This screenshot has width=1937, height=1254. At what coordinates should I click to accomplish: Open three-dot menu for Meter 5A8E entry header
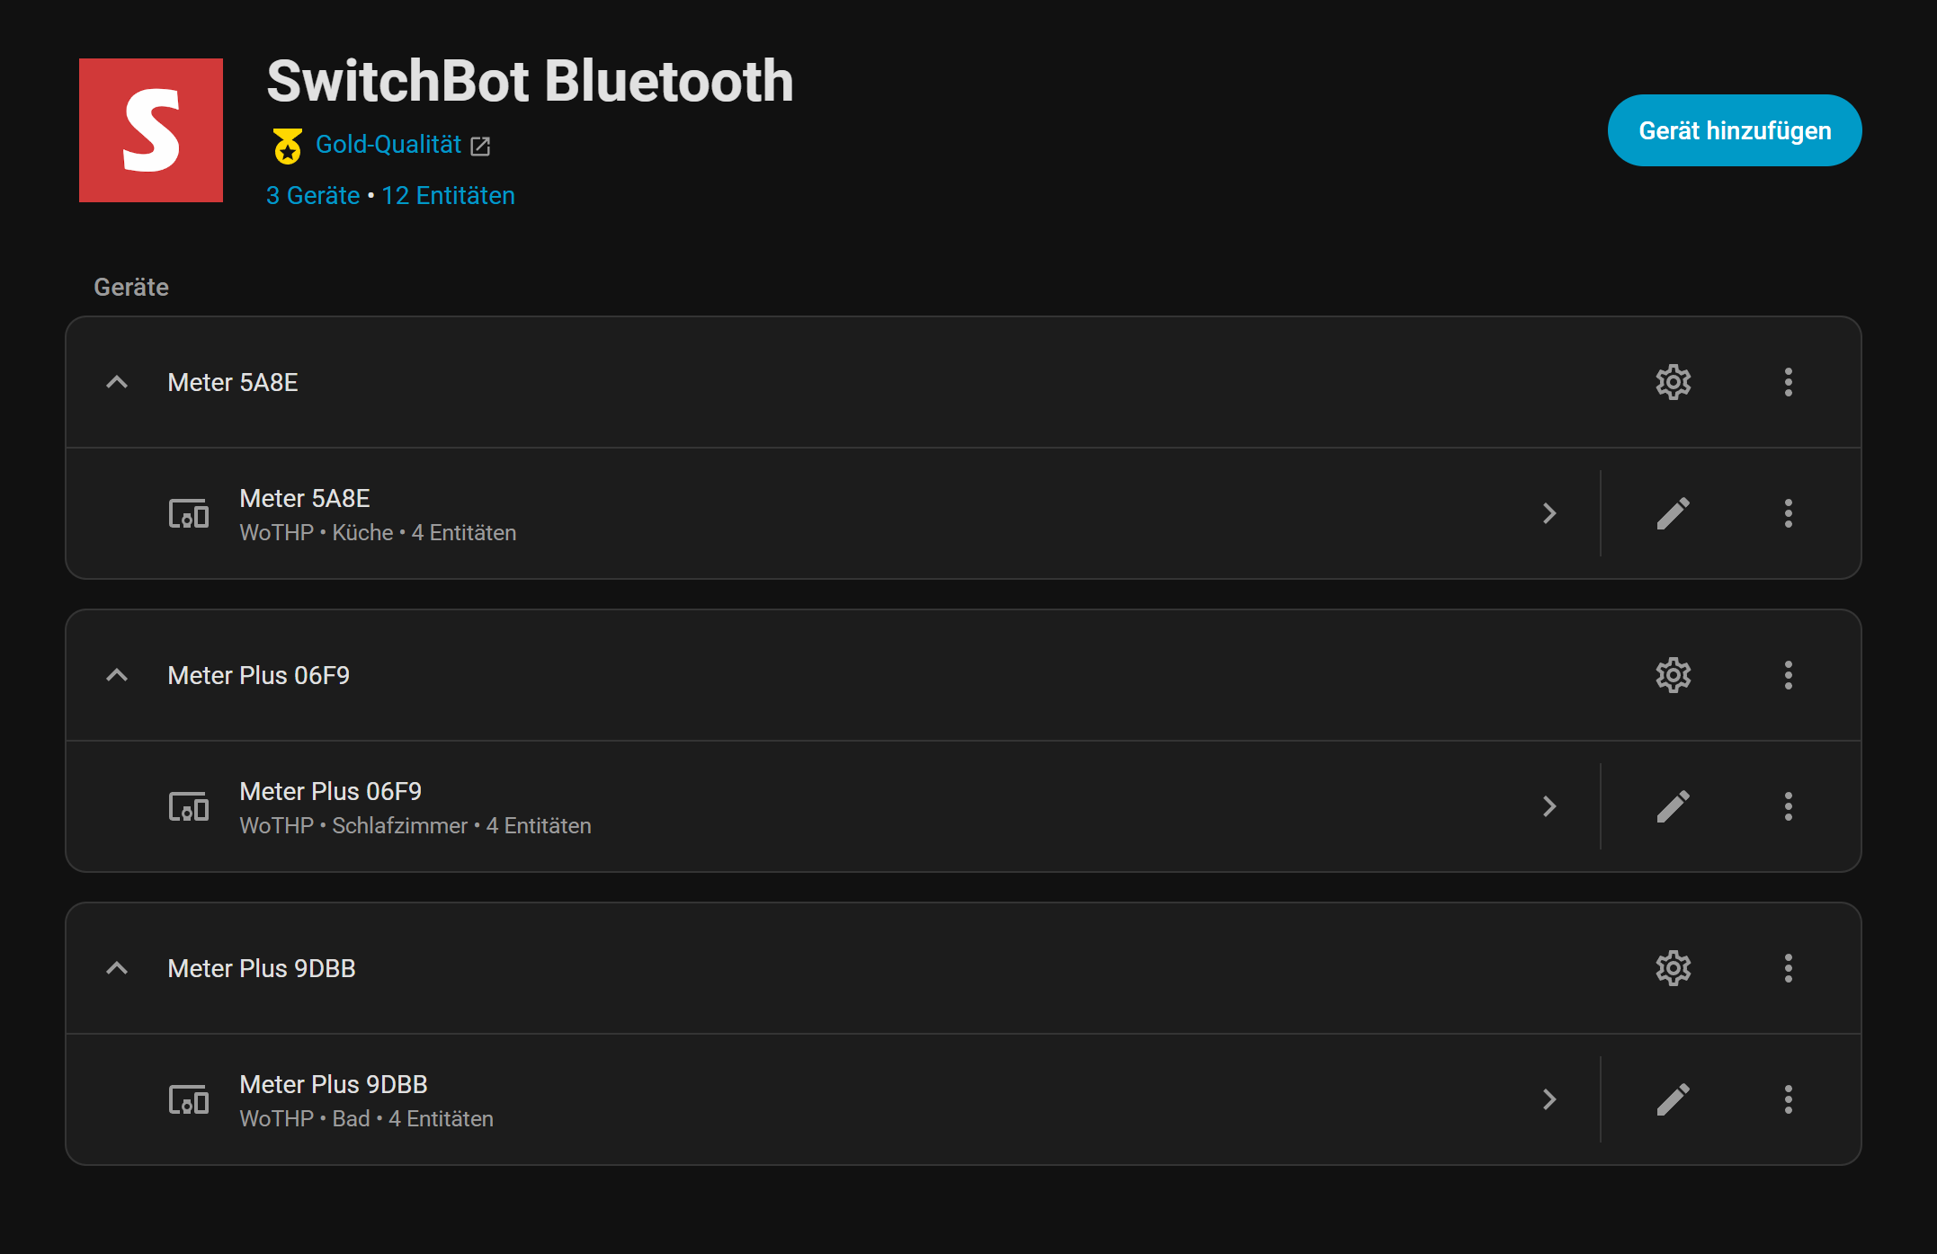[1788, 382]
